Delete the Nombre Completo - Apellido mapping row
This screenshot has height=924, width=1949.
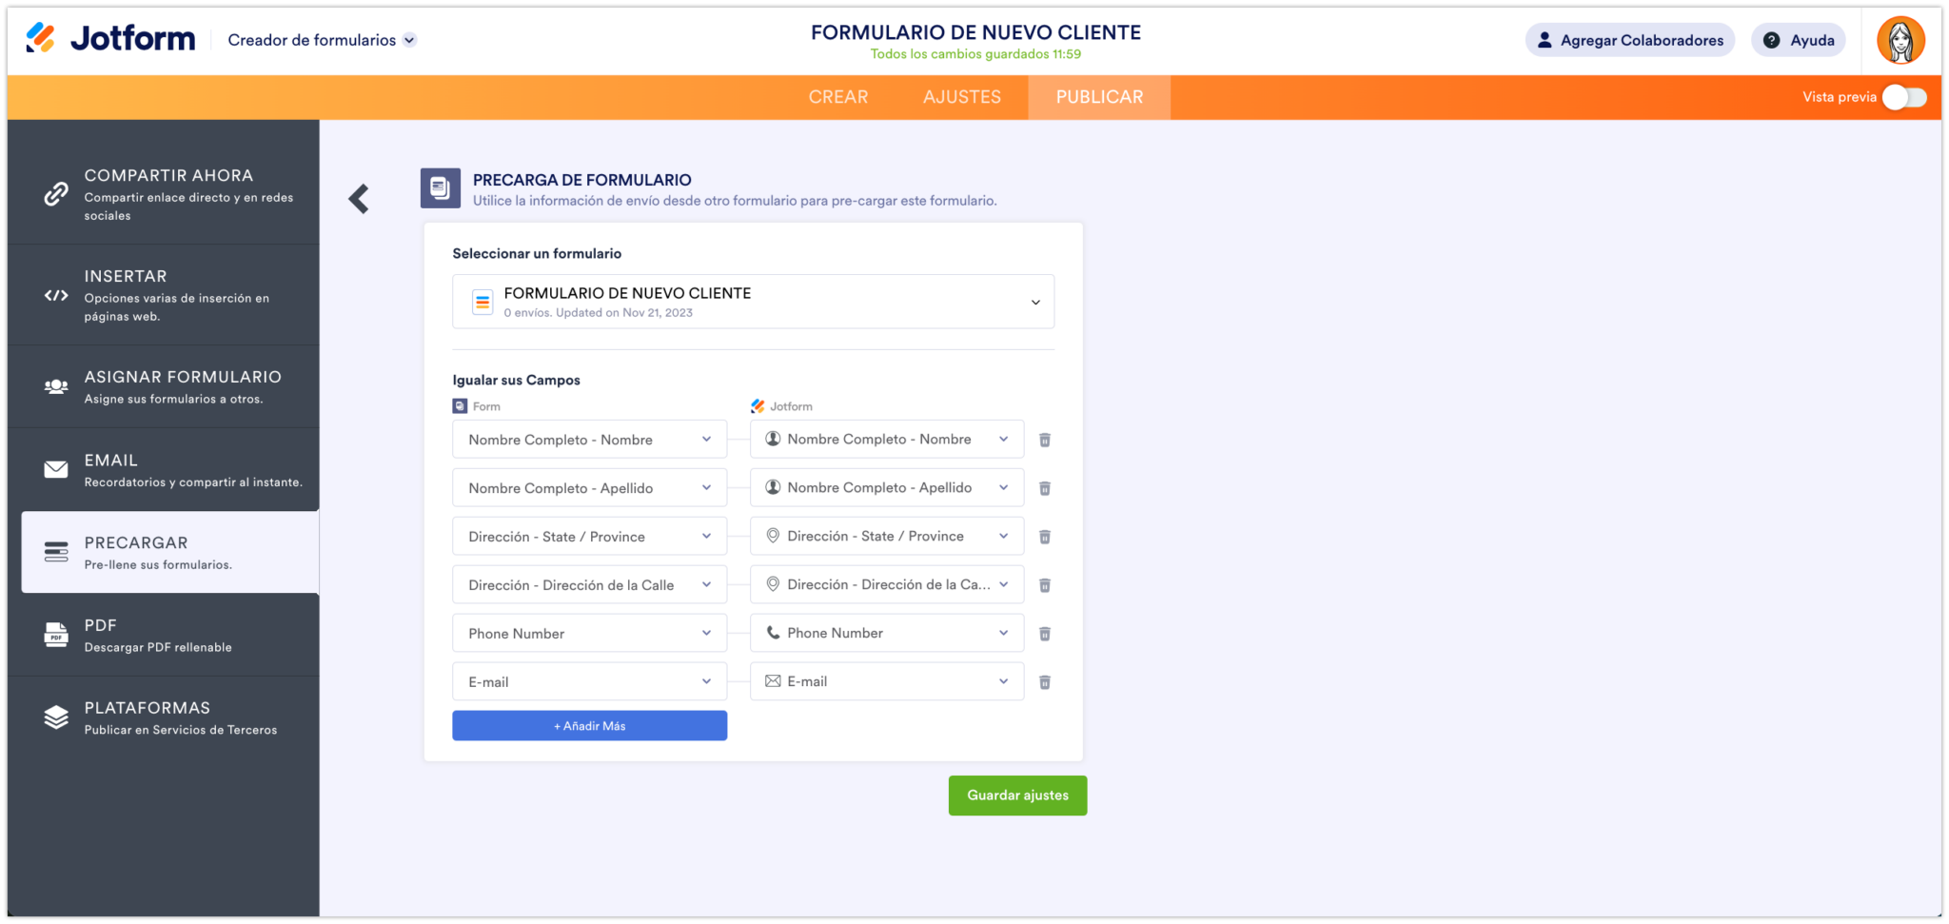click(x=1044, y=487)
